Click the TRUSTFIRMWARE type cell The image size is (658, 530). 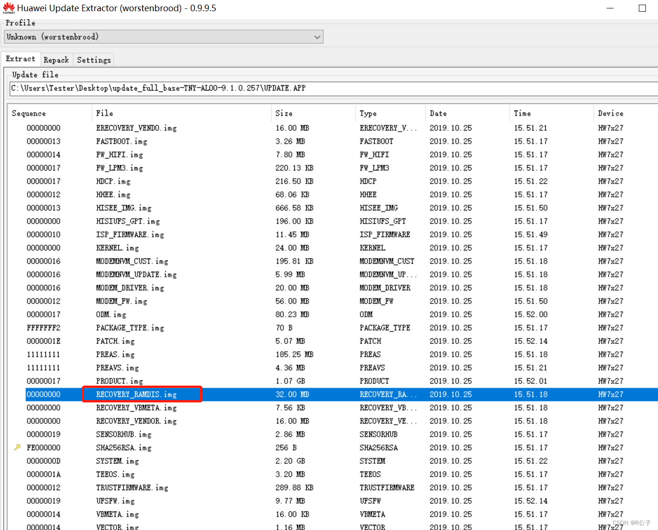(x=386, y=487)
